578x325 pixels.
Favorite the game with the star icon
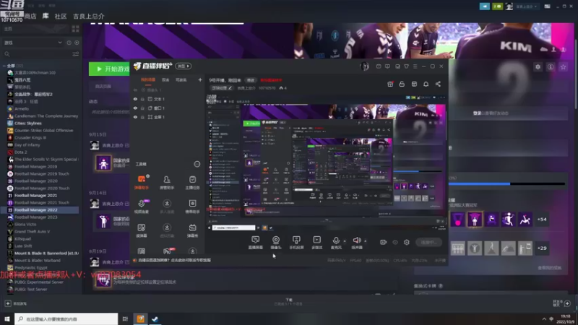click(563, 67)
